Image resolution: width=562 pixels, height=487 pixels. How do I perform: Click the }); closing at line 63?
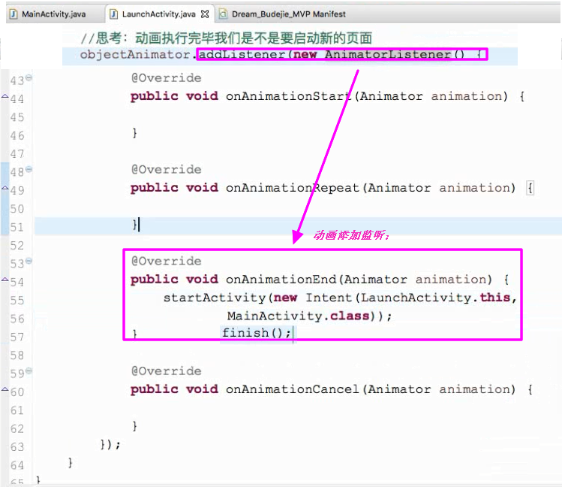click(110, 445)
